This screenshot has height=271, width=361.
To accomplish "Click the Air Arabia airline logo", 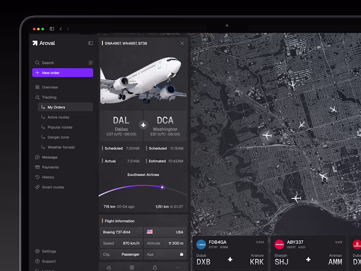I will click(x=279, y=244).
